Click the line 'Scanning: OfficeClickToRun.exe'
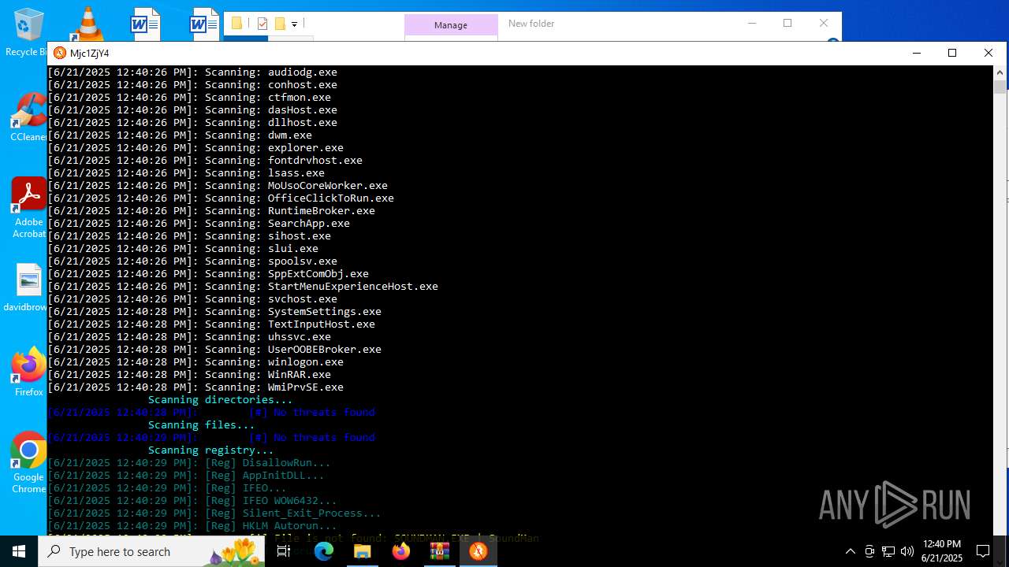The height and width of the screenshot is (567, 1009). [x=221, y=198]
